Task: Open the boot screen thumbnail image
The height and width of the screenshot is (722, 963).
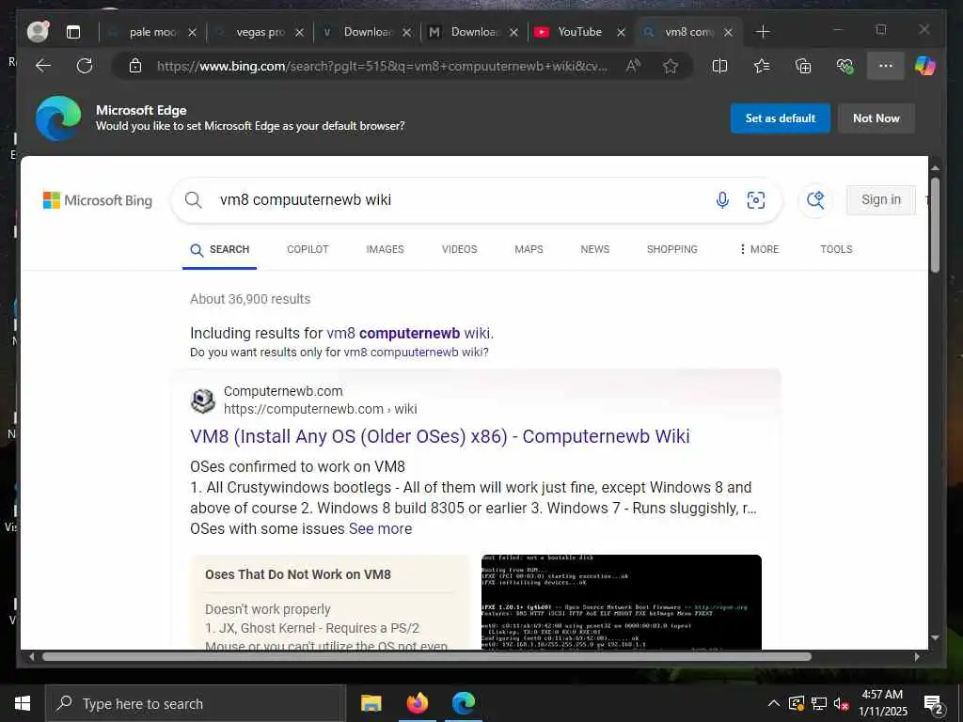Action: pyautogui.click(x=621, y=602)
